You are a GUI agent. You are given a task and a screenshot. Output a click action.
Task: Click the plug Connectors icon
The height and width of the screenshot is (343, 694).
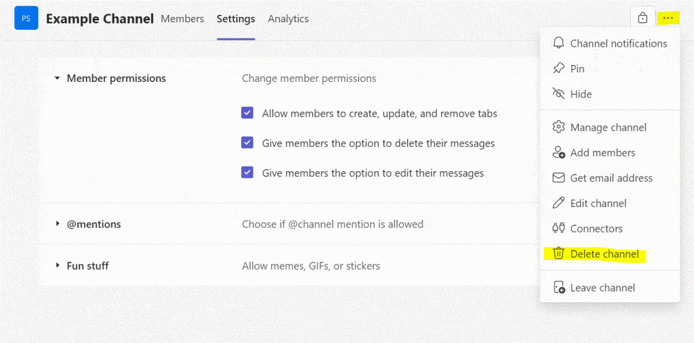coord(559,228)
